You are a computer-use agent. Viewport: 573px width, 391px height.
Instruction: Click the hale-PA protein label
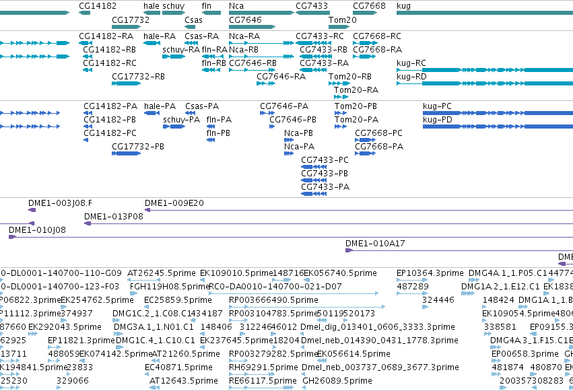pyautogui.click(x=160, y=106)
